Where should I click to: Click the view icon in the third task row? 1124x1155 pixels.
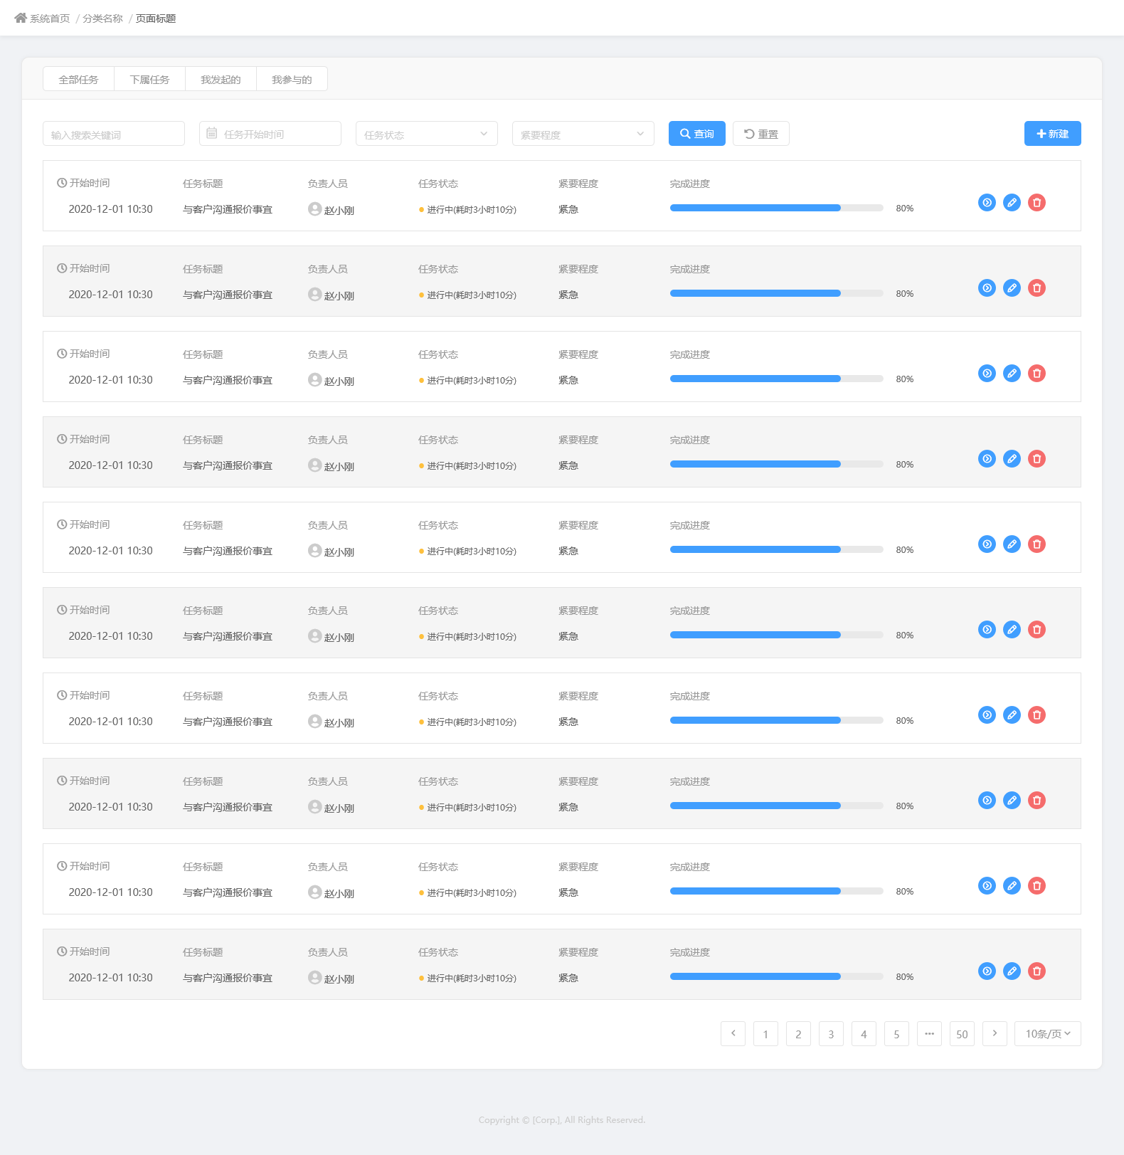987,374
